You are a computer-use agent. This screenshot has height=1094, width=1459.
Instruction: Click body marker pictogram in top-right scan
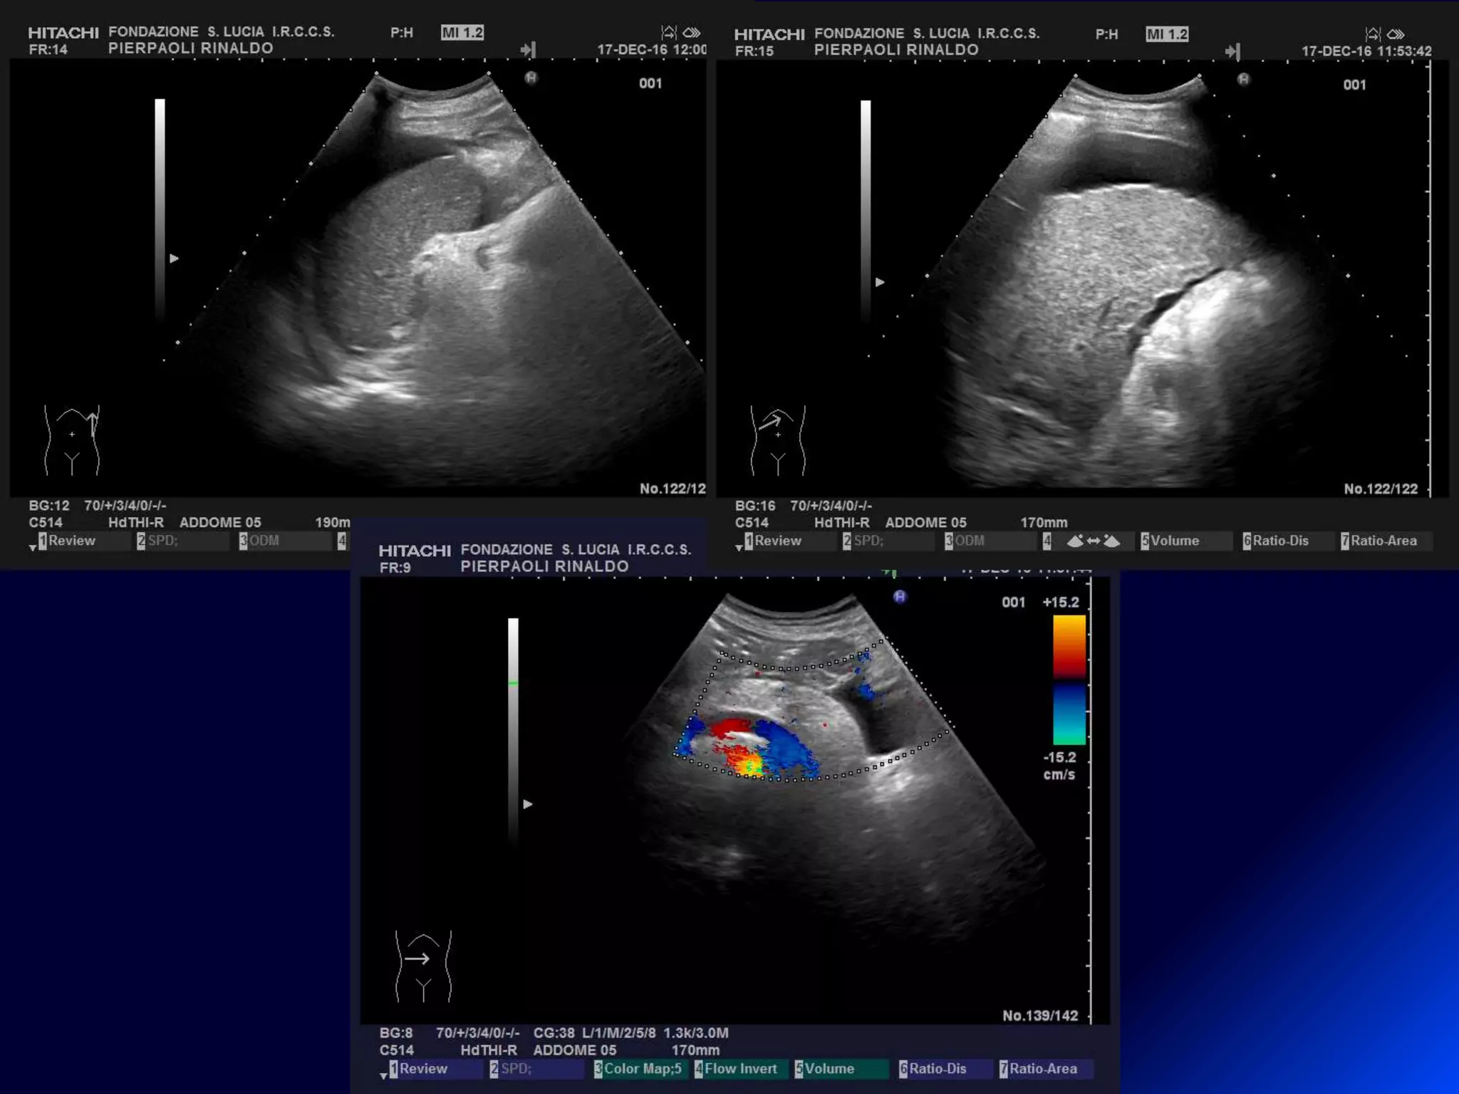[x=778, y=440]
